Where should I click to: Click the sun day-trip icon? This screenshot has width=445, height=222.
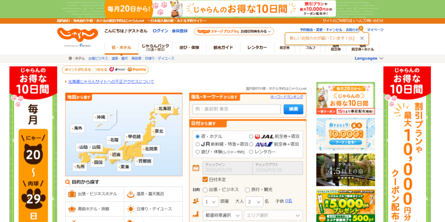coord(130,209)
